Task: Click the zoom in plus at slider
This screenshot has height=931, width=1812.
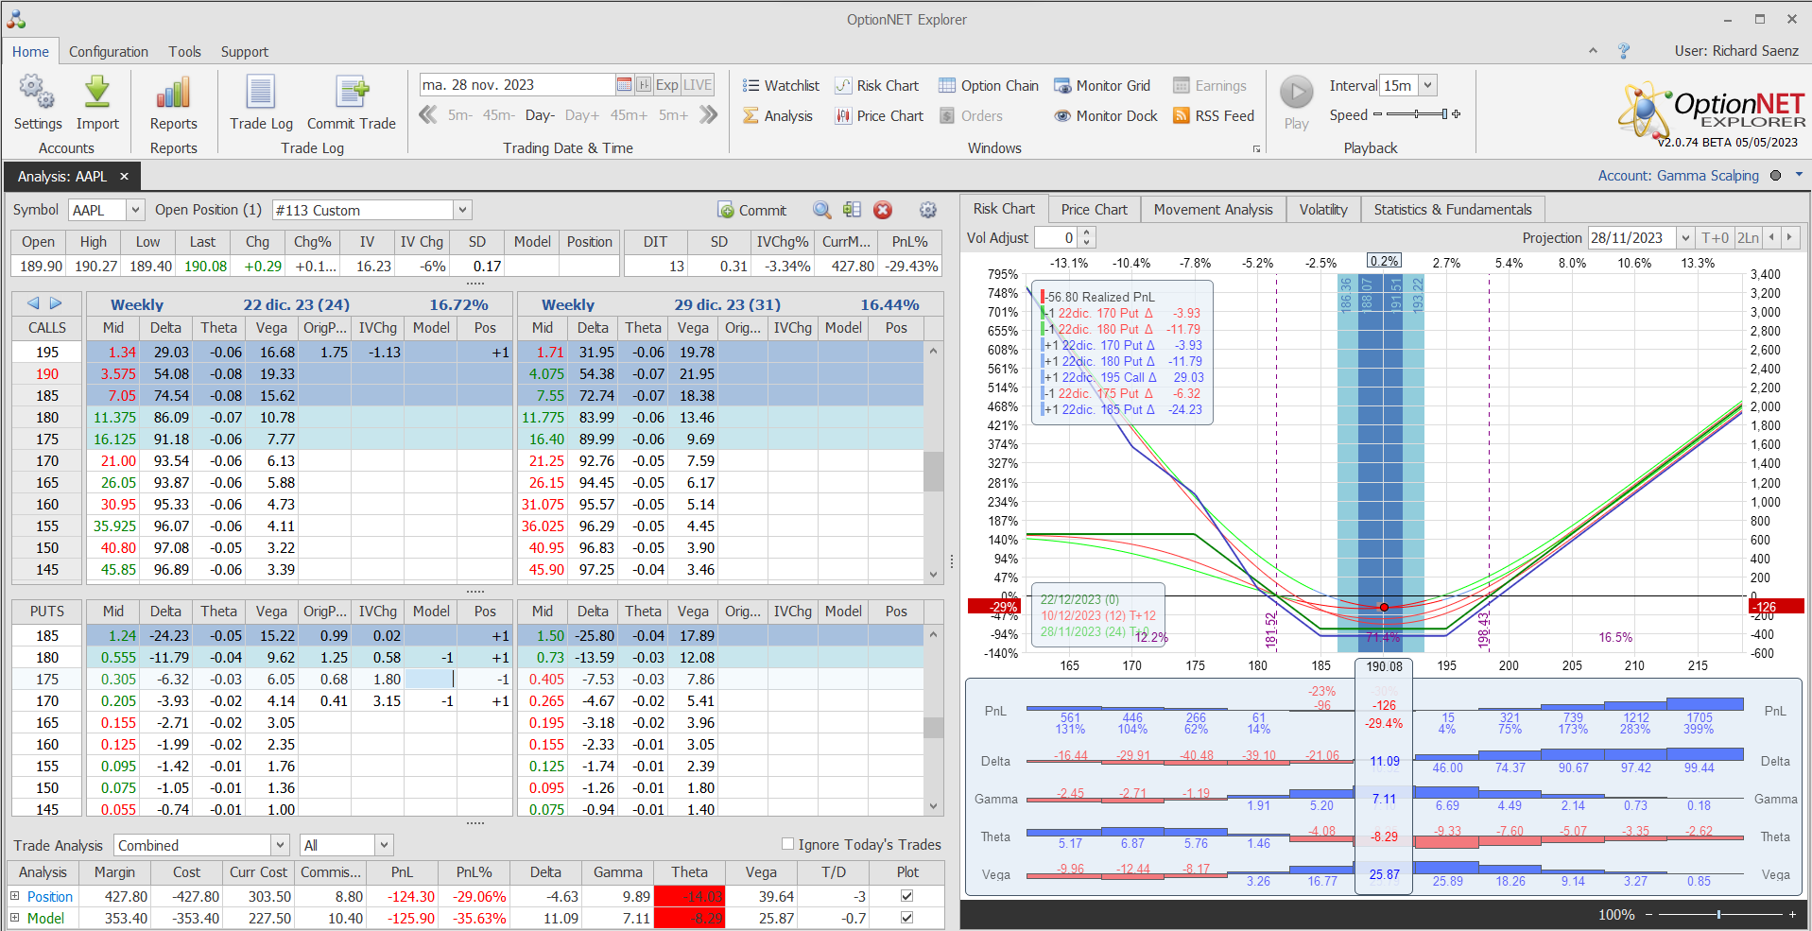Action: [x=1792, y=914]
